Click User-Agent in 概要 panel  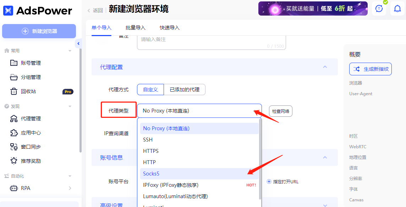tap(361, 94)
